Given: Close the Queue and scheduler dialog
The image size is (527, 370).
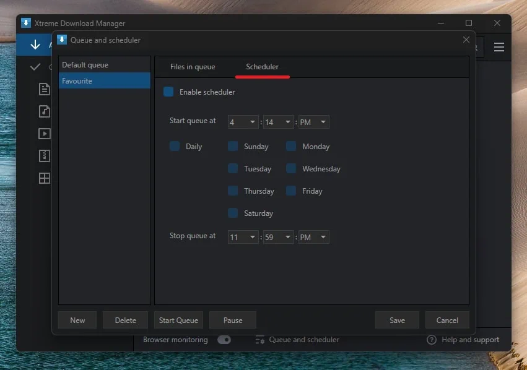Looking at the screenshot, I should coord(466,40).
